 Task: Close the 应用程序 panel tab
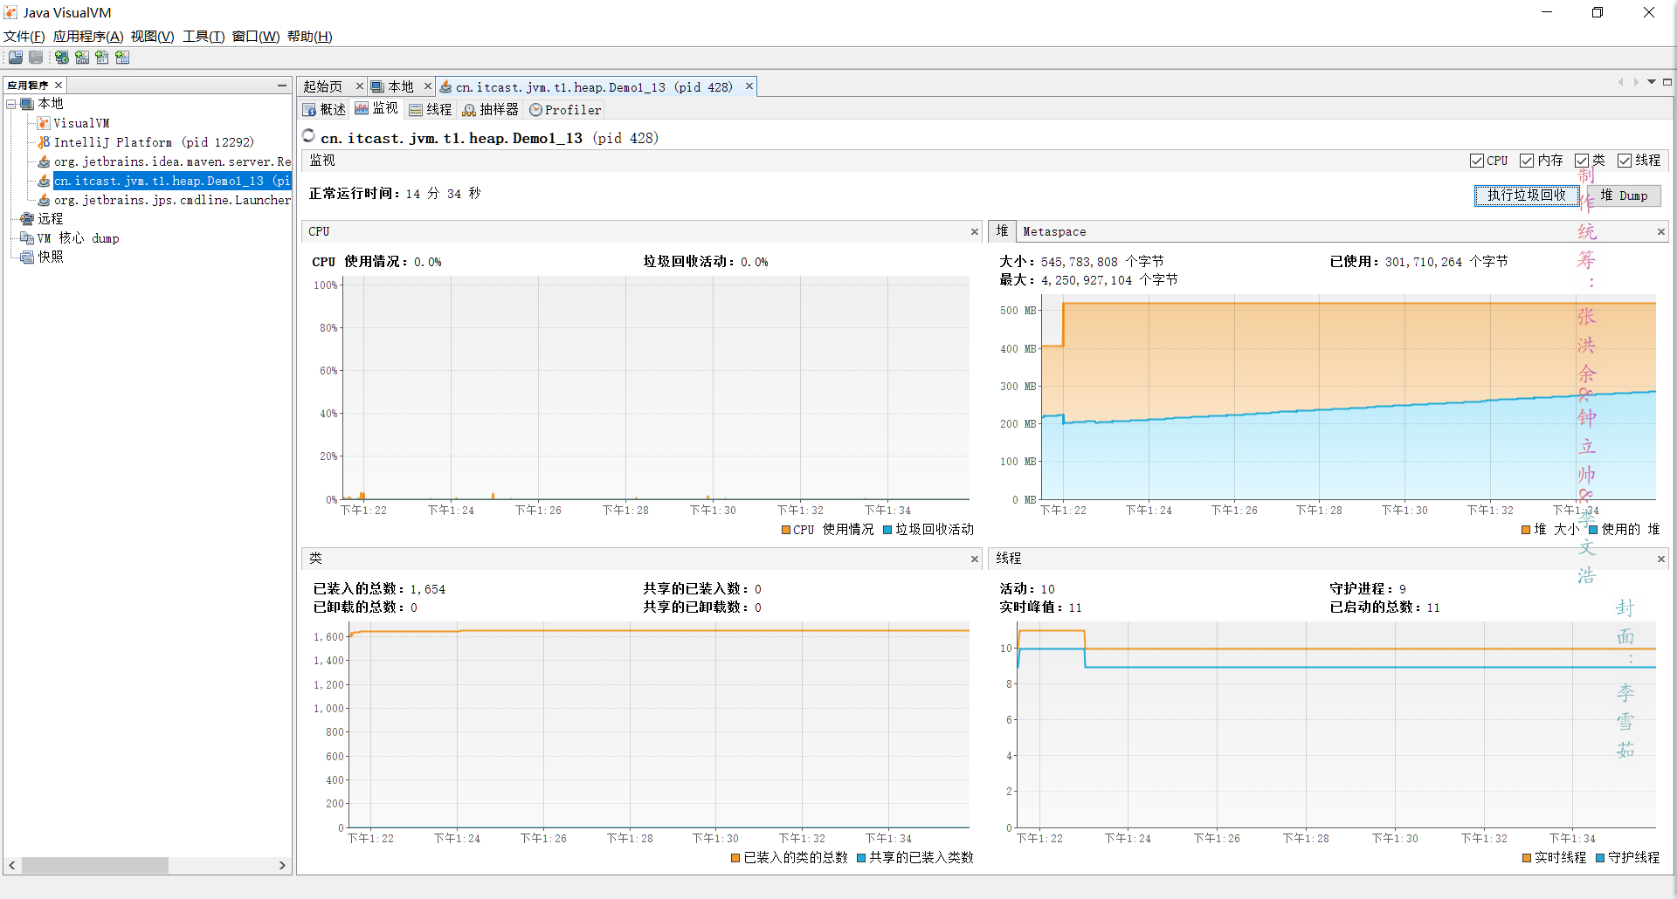(59, 85)
